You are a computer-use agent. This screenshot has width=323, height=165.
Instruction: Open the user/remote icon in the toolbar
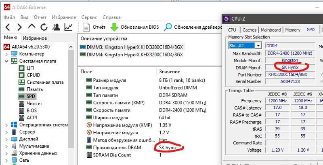point(56,27)
